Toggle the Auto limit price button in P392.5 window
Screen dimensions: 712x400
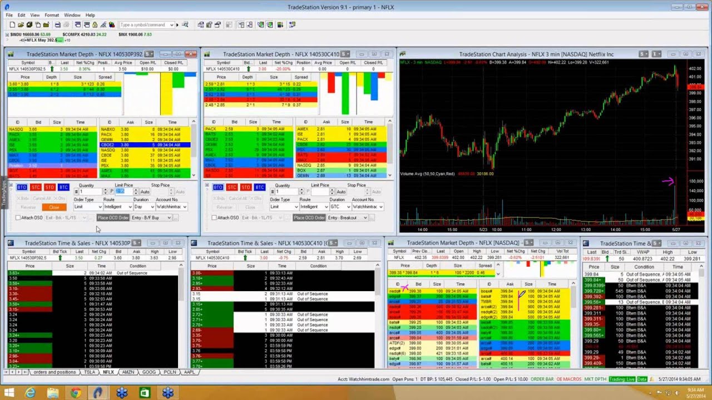145,192
